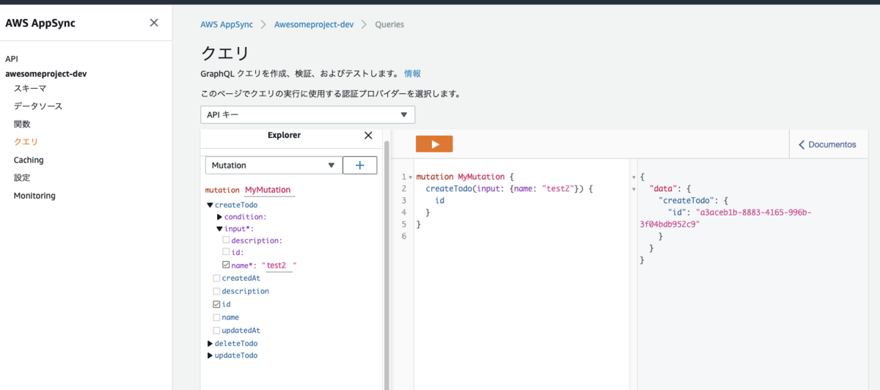Fold the top-level brace in the result pane
The width and height of the screenshot is (880, 390).
pyautogui.click(x=634, y=177)
